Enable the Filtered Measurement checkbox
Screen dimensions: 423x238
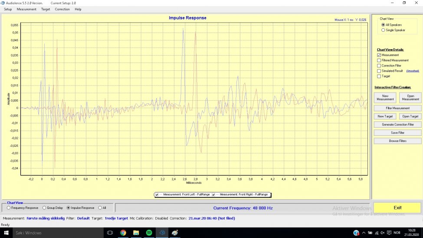coord(379,60)
